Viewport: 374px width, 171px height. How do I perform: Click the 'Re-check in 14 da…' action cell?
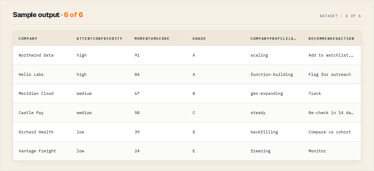click(331, 113)
